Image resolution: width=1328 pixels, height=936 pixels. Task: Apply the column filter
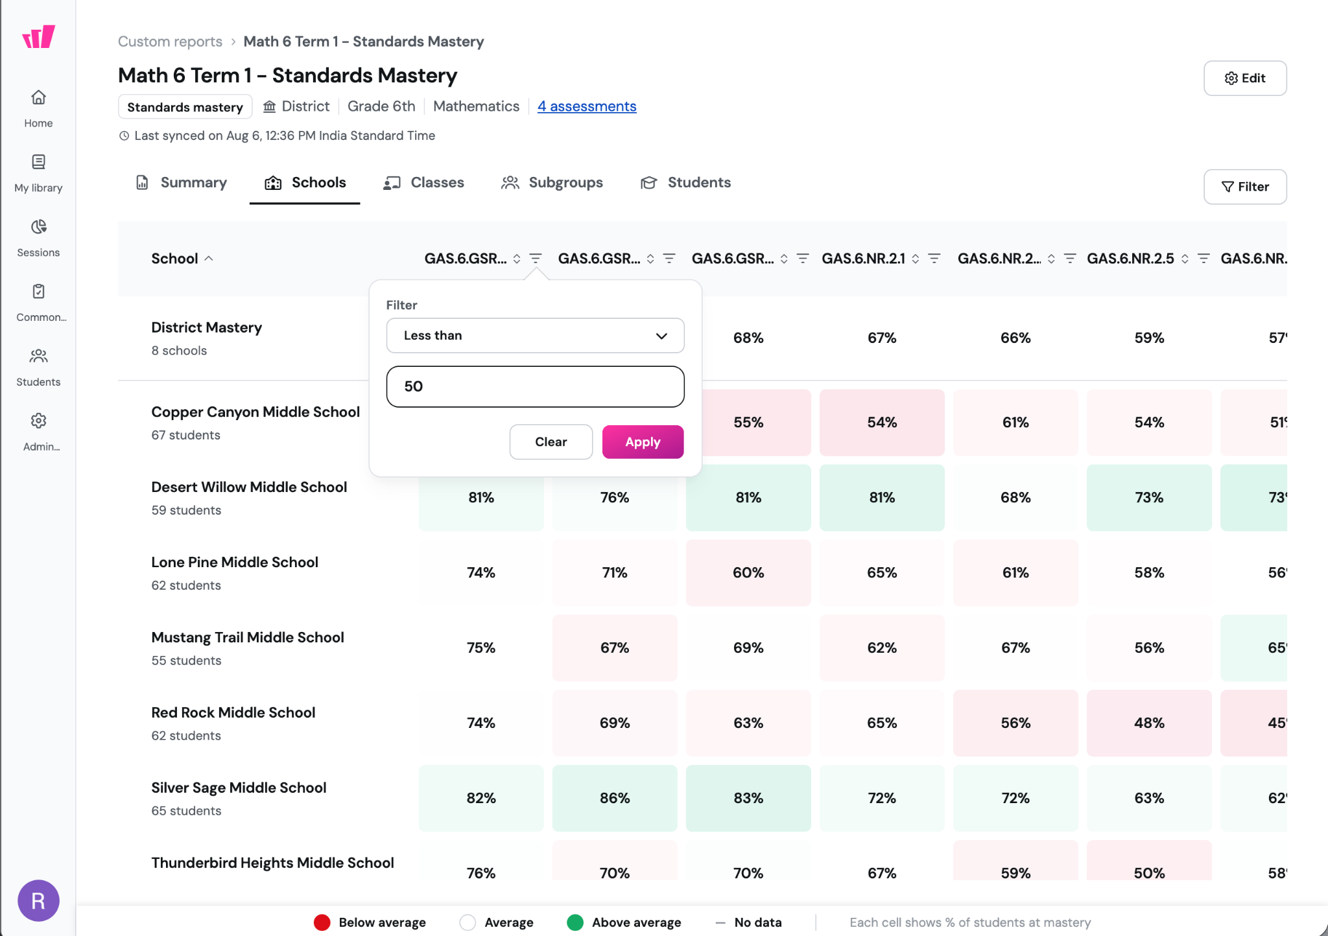point(643,441)
